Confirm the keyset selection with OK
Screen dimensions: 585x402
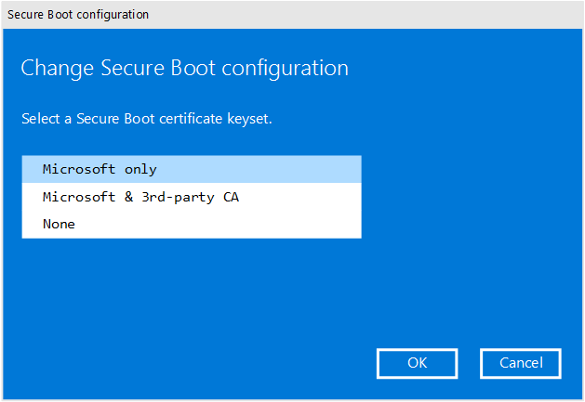(x=417, y=363)
